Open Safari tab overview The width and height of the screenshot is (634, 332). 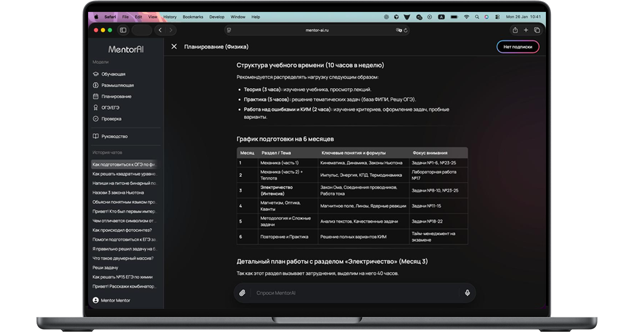pos(537,30)
